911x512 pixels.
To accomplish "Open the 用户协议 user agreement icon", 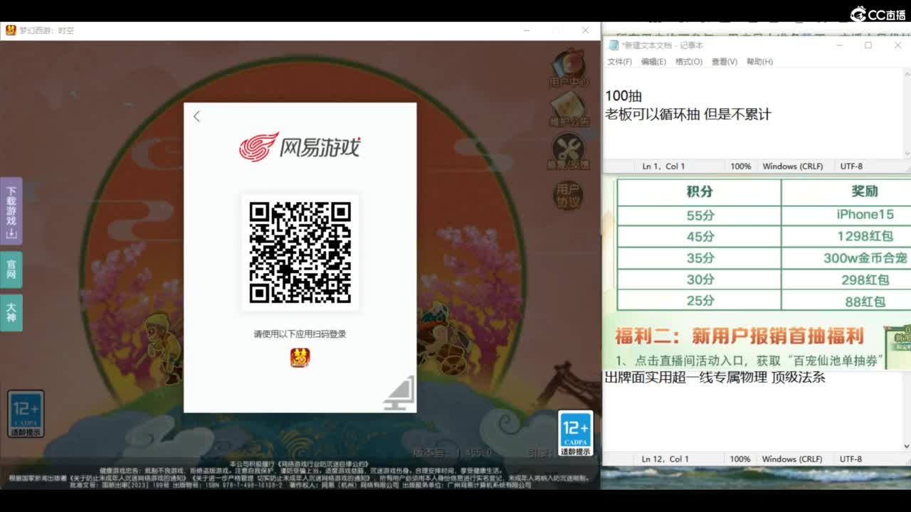I will 568,195.
